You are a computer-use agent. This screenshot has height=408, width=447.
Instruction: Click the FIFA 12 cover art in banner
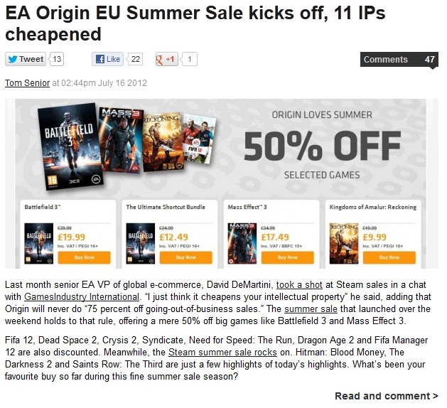tap(199, 139)
